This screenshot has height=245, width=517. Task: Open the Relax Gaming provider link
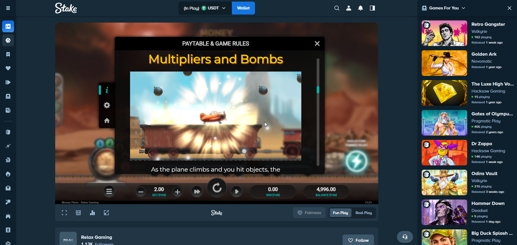point(96,237)
